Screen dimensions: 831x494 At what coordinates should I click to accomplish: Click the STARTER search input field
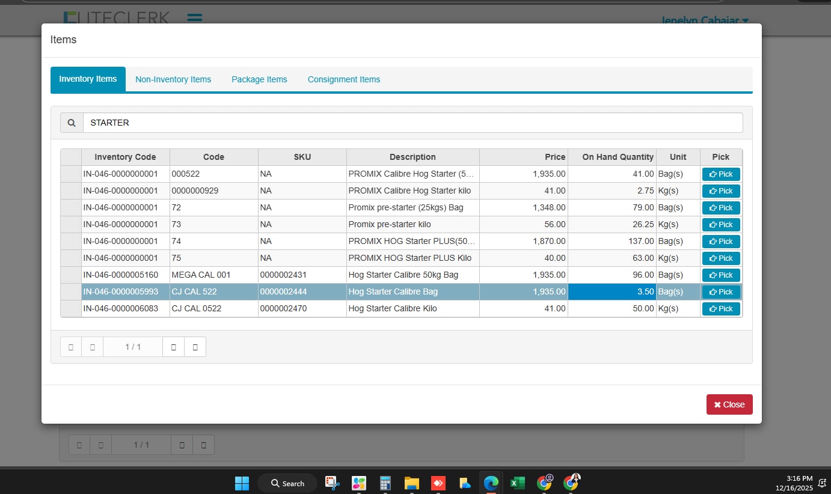coord(412,123)
